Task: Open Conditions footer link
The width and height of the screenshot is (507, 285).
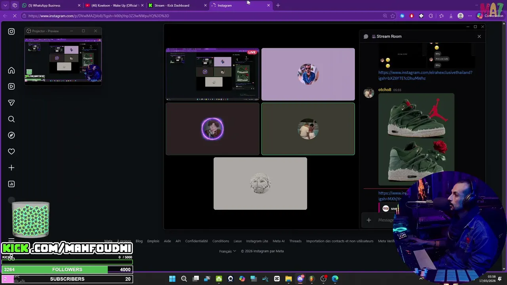Action: (x=221, y=241)
